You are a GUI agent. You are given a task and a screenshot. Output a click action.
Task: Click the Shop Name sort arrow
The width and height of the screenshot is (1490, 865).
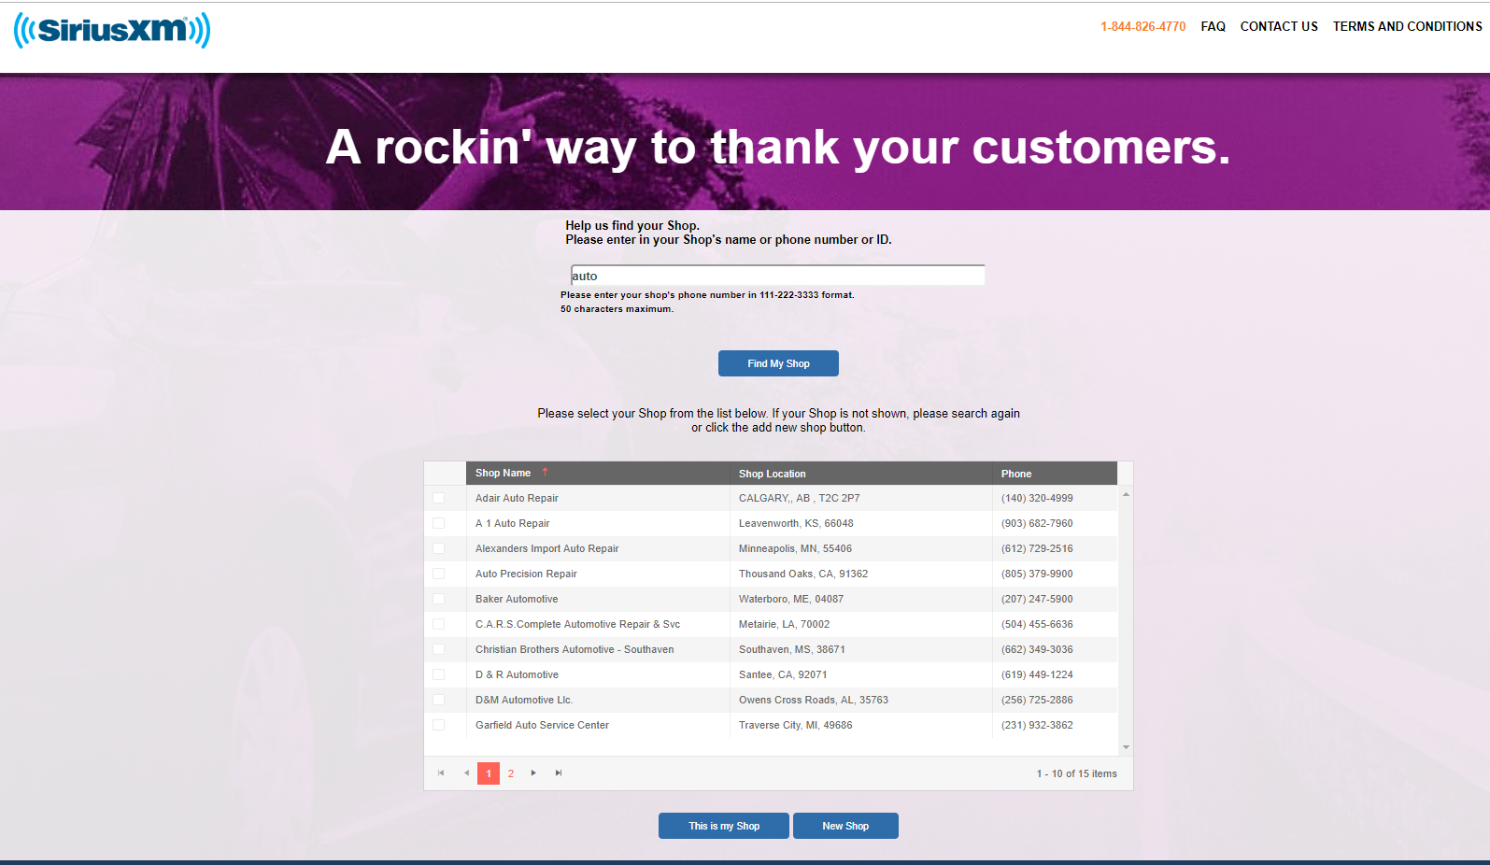pyautogui.click(x=545, y=472)
